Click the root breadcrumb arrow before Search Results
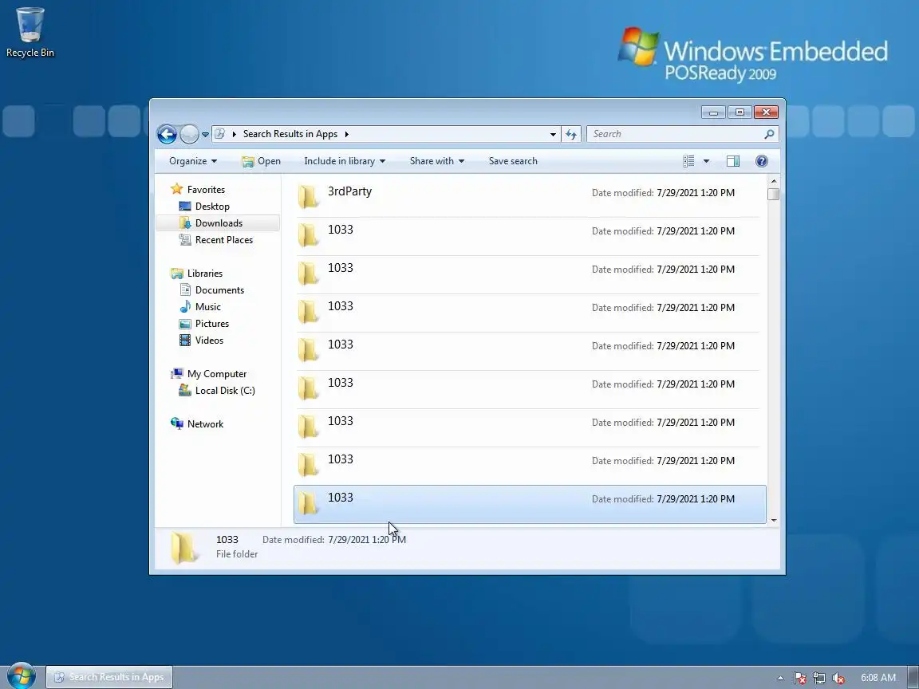The width and height of the screenshot is (919, 689). click(235, 134)
